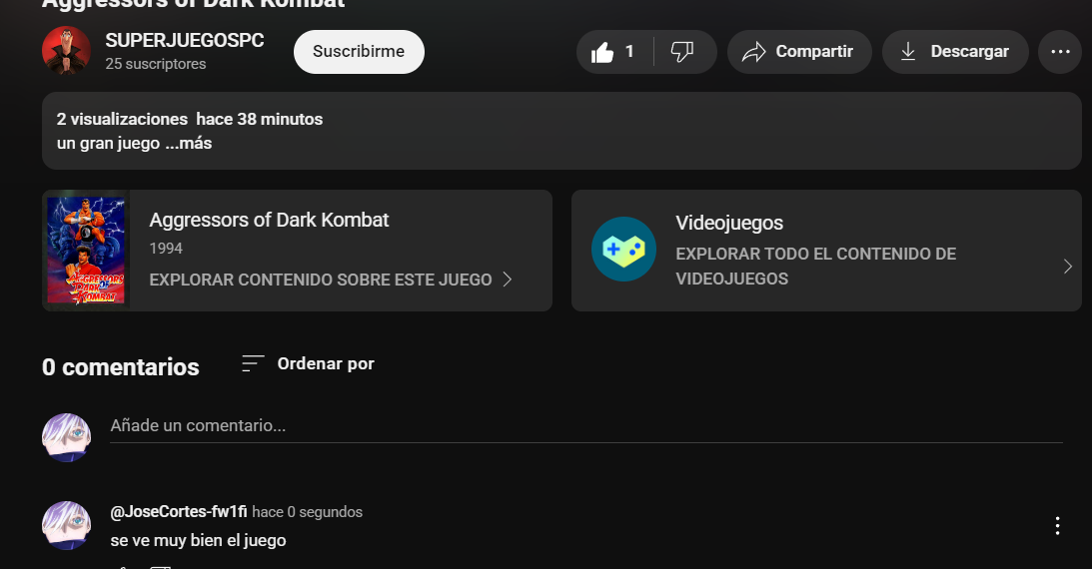The image size is (1092, 569).
Task: Open the Aggressors of Dark Kombat game title
Action: 269,220
